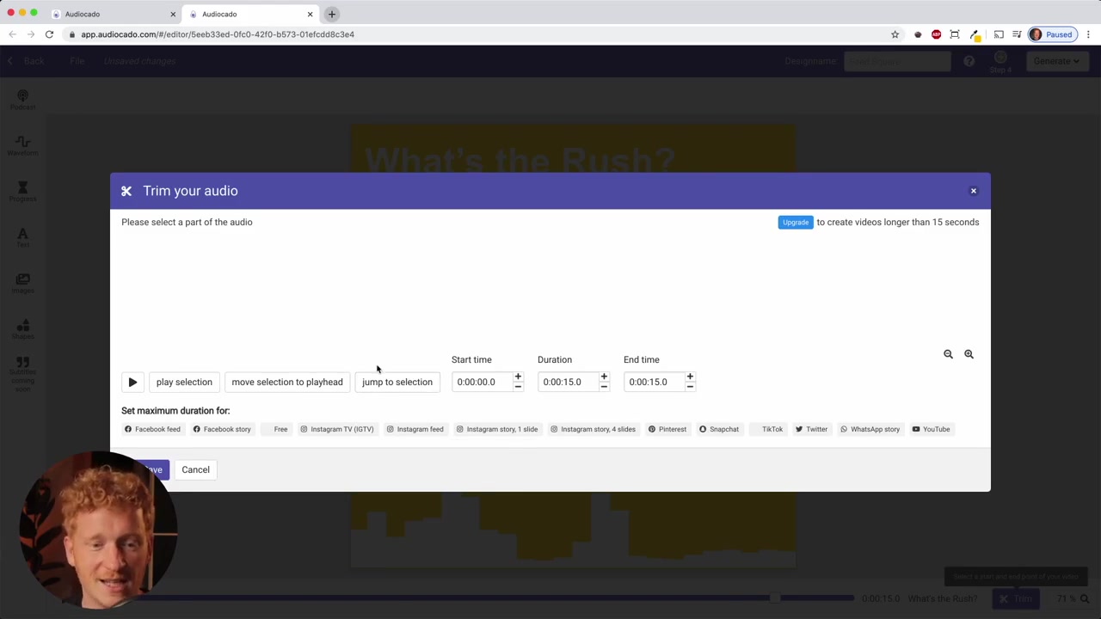Open the media controls icon

tap(1017, 34)
